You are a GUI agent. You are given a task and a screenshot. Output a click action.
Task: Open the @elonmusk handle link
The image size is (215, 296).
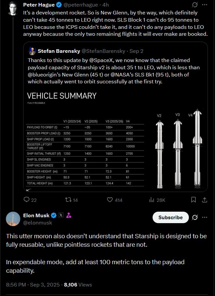point(38,222)
